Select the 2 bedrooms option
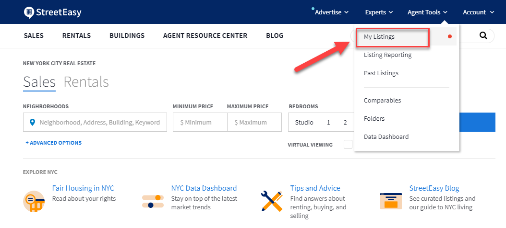 (345, 122)
